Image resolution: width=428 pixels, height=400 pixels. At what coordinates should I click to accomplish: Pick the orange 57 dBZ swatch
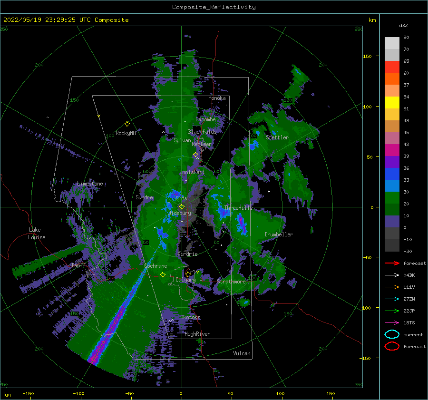tap(392, 78)
